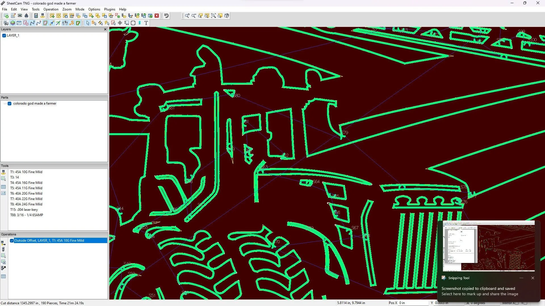Select the arrow pointer edit tool
This screenshot has height=306, width=545.
[88, 23]
